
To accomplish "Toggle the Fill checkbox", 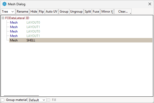I will point(49,100).
